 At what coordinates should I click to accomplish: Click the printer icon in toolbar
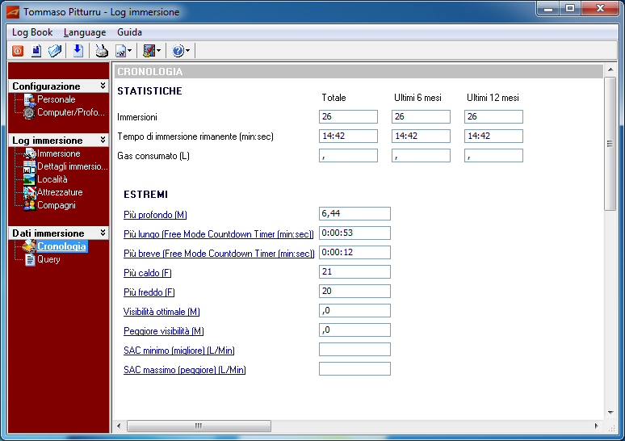click(102, 51)
